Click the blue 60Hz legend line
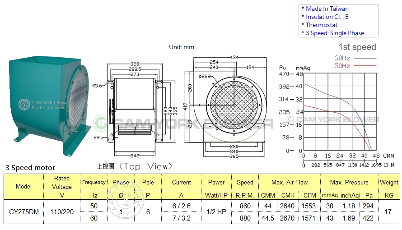The height and width of the screenshot is (230, 402). point(365,58)
